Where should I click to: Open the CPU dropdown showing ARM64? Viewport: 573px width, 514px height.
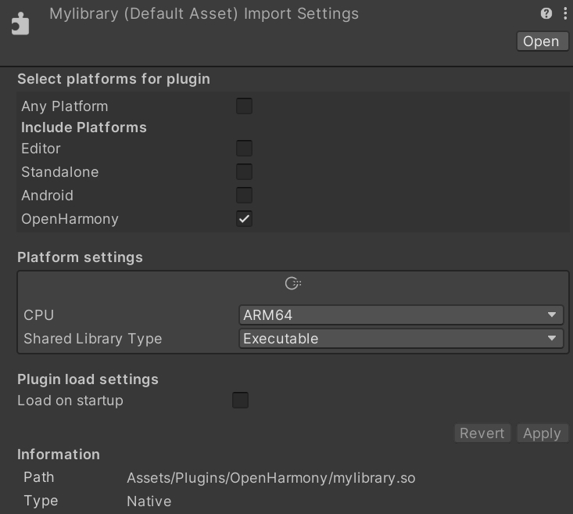click(400, 315)
